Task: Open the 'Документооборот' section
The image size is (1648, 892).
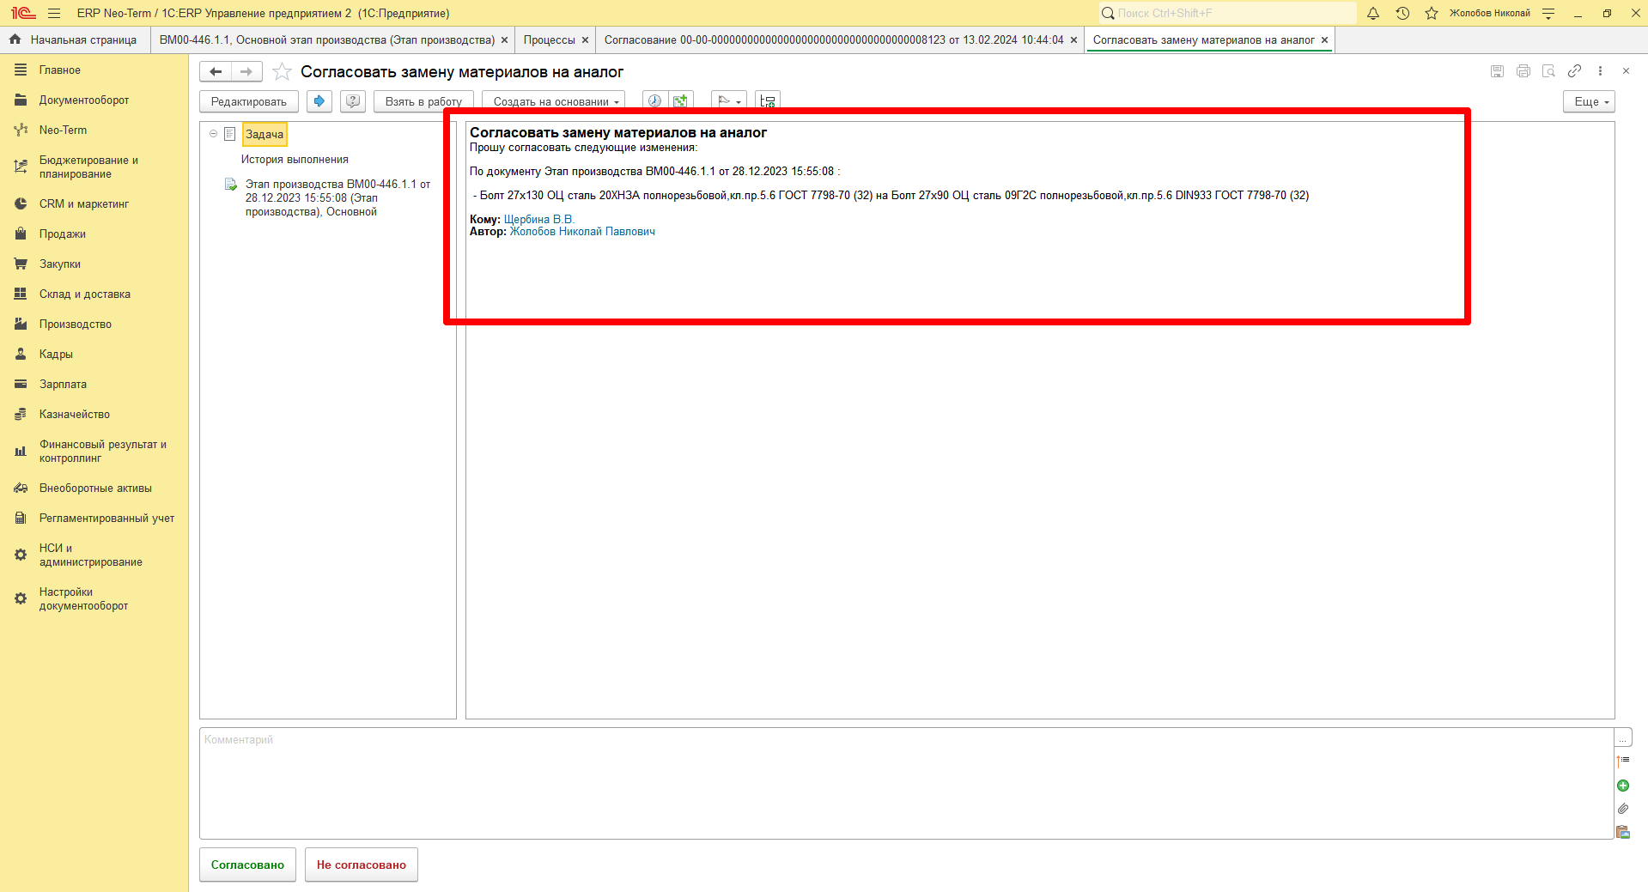Action: pos(84,100)
